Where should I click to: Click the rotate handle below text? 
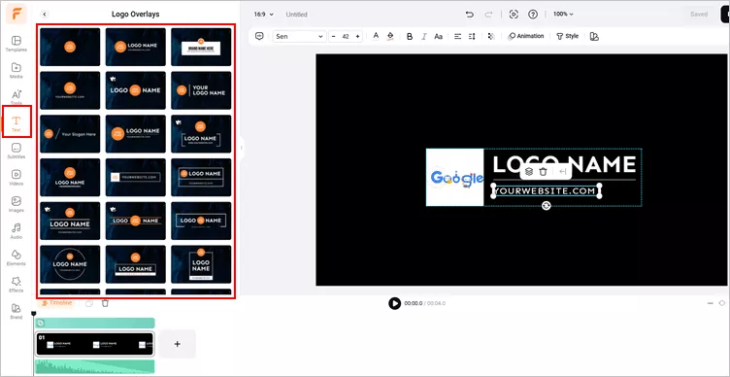pyautogui.click(x=547, y=206)
